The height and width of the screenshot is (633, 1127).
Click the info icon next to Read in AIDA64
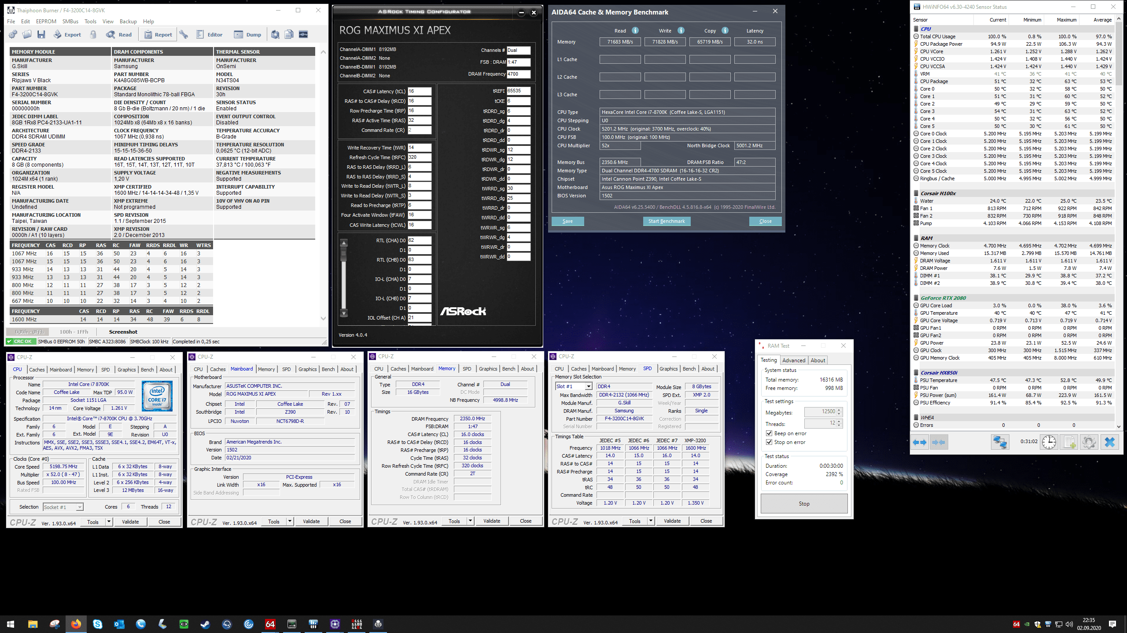635,30
